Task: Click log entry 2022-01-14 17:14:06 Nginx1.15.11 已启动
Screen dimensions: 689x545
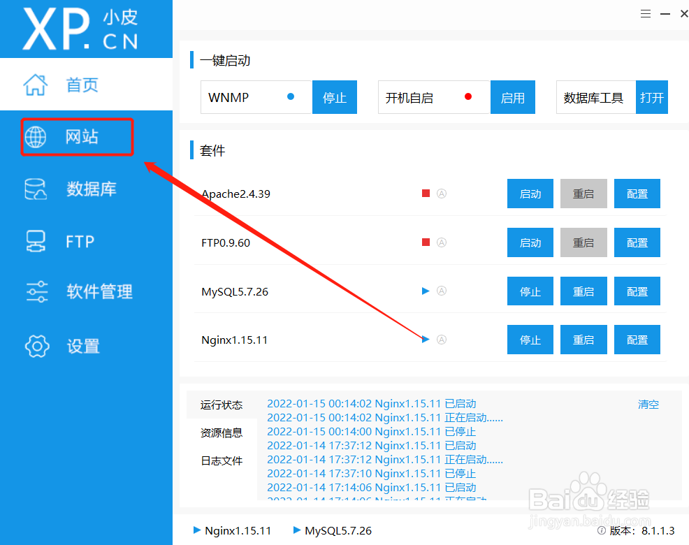Action: [x=372, y=488]
